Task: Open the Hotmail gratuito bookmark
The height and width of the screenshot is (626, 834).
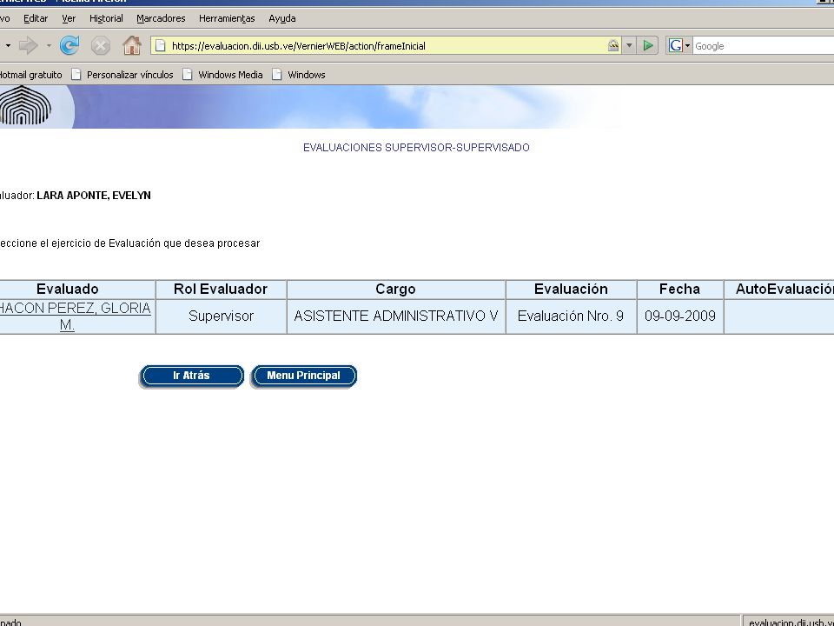Action: 31,75
